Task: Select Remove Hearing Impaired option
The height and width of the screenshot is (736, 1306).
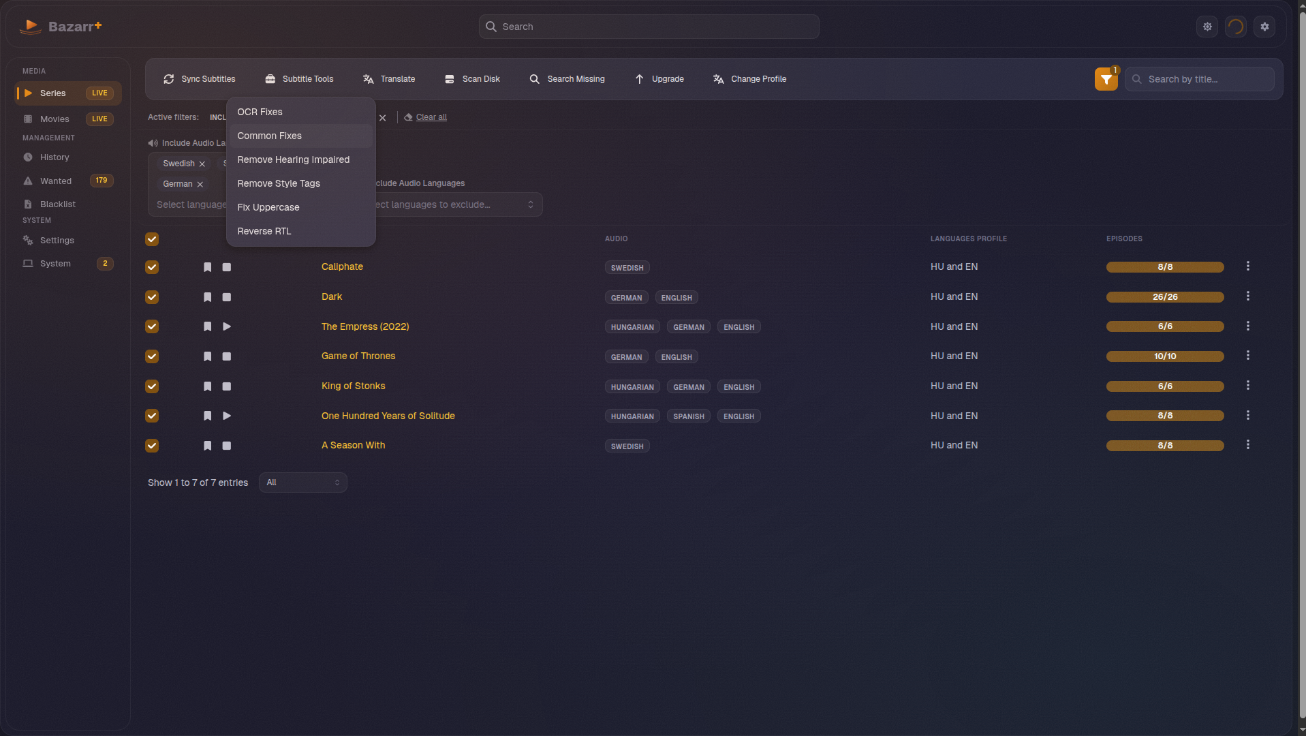Action: 293,159
